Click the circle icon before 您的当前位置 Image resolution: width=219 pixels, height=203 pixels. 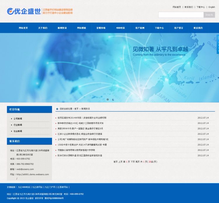pos(57,109)
